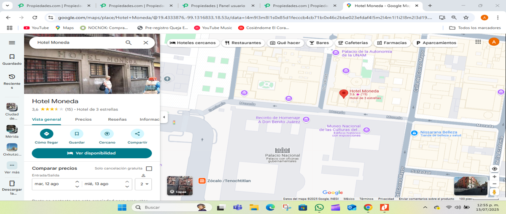Show your location with the target button

point(495,169)
